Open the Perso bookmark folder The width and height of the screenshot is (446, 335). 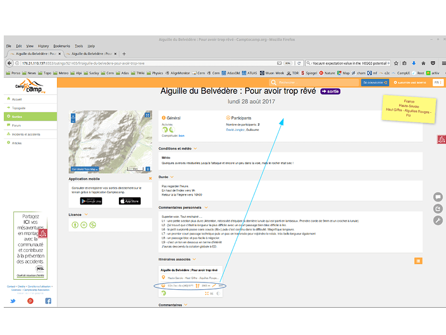pos(13,73)
